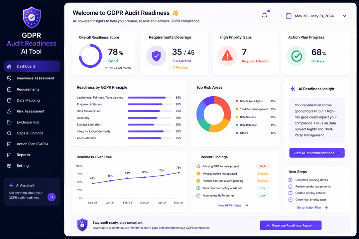Expand the date range dropdown chevron
This screenshot has width=359, height=239.
pyautogui.click(x=344, y=16)
